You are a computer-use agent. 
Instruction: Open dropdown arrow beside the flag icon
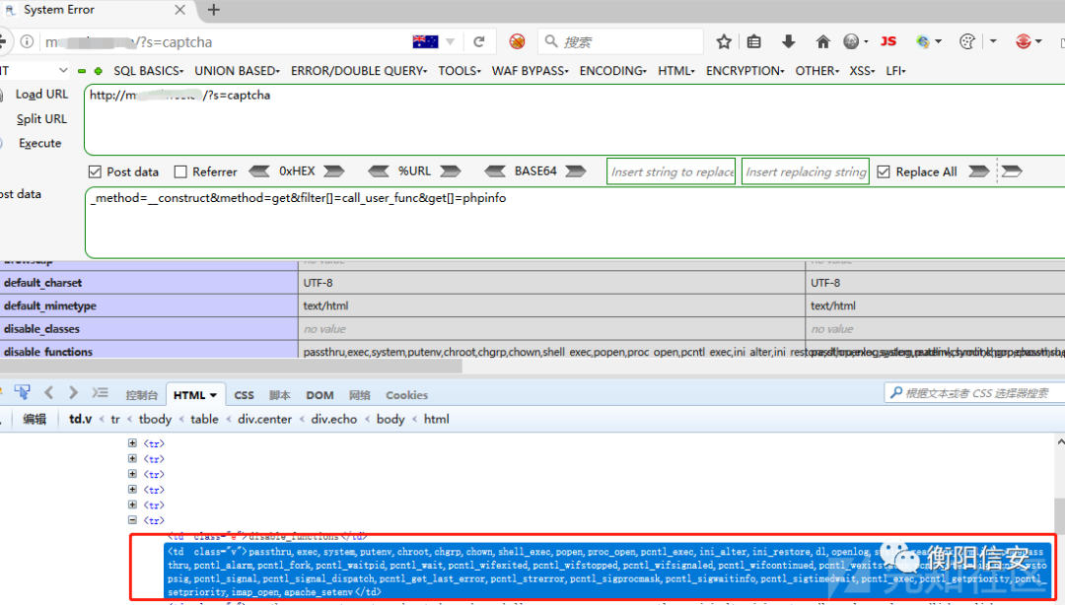(450, 41)
